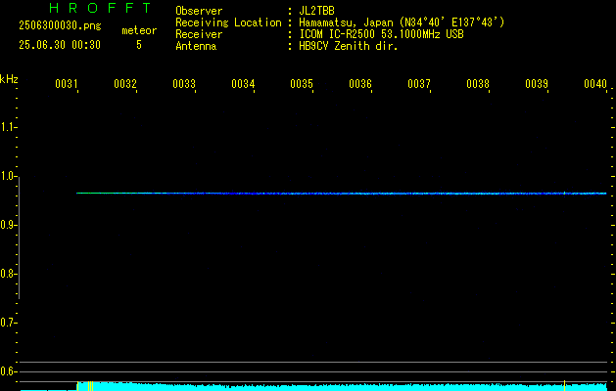Viewport: 616px width, 391px height.
Task: Click the Receiving Location label
Action: [228, 22]
